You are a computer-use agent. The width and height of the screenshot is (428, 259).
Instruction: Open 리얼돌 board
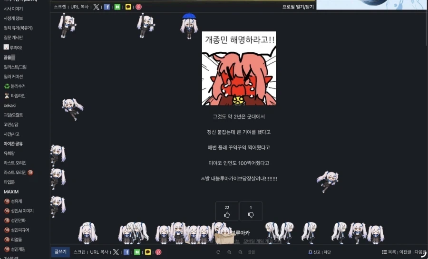click(x=16, y=240)
